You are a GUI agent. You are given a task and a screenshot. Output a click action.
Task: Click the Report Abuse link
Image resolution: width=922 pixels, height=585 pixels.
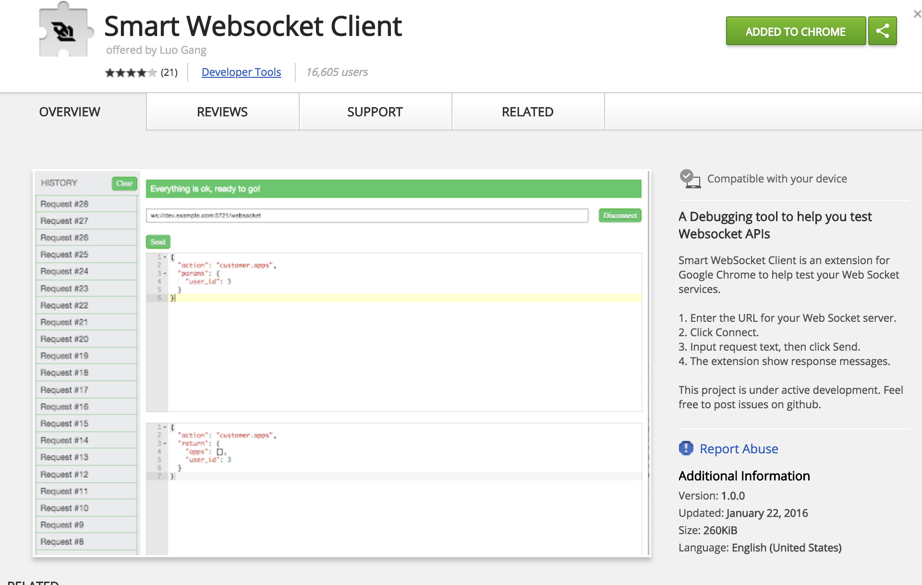pyautogui.click(x=739, y=449)
